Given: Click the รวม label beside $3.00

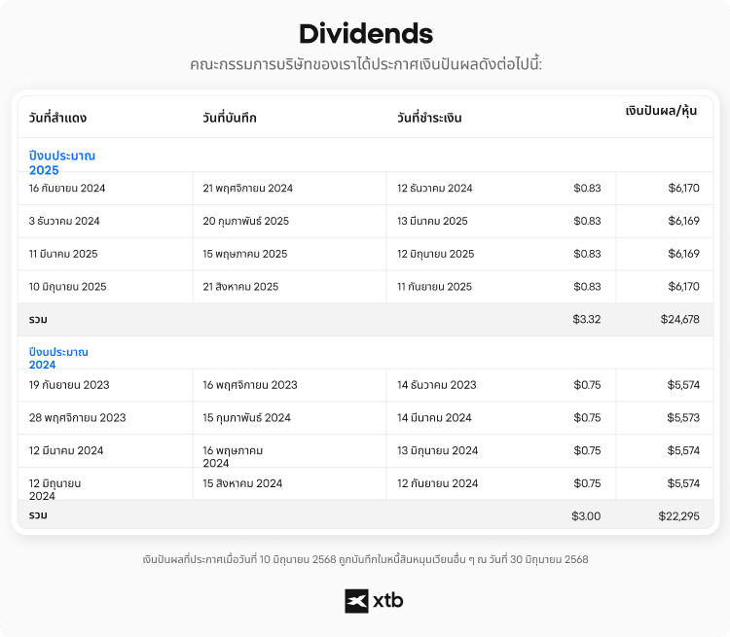Looking at the screenshot, I should point(38,515).
